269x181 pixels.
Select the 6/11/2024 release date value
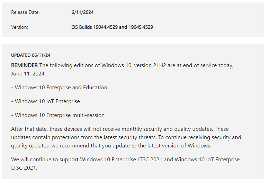pyautogui.click(x=82, y=12)
